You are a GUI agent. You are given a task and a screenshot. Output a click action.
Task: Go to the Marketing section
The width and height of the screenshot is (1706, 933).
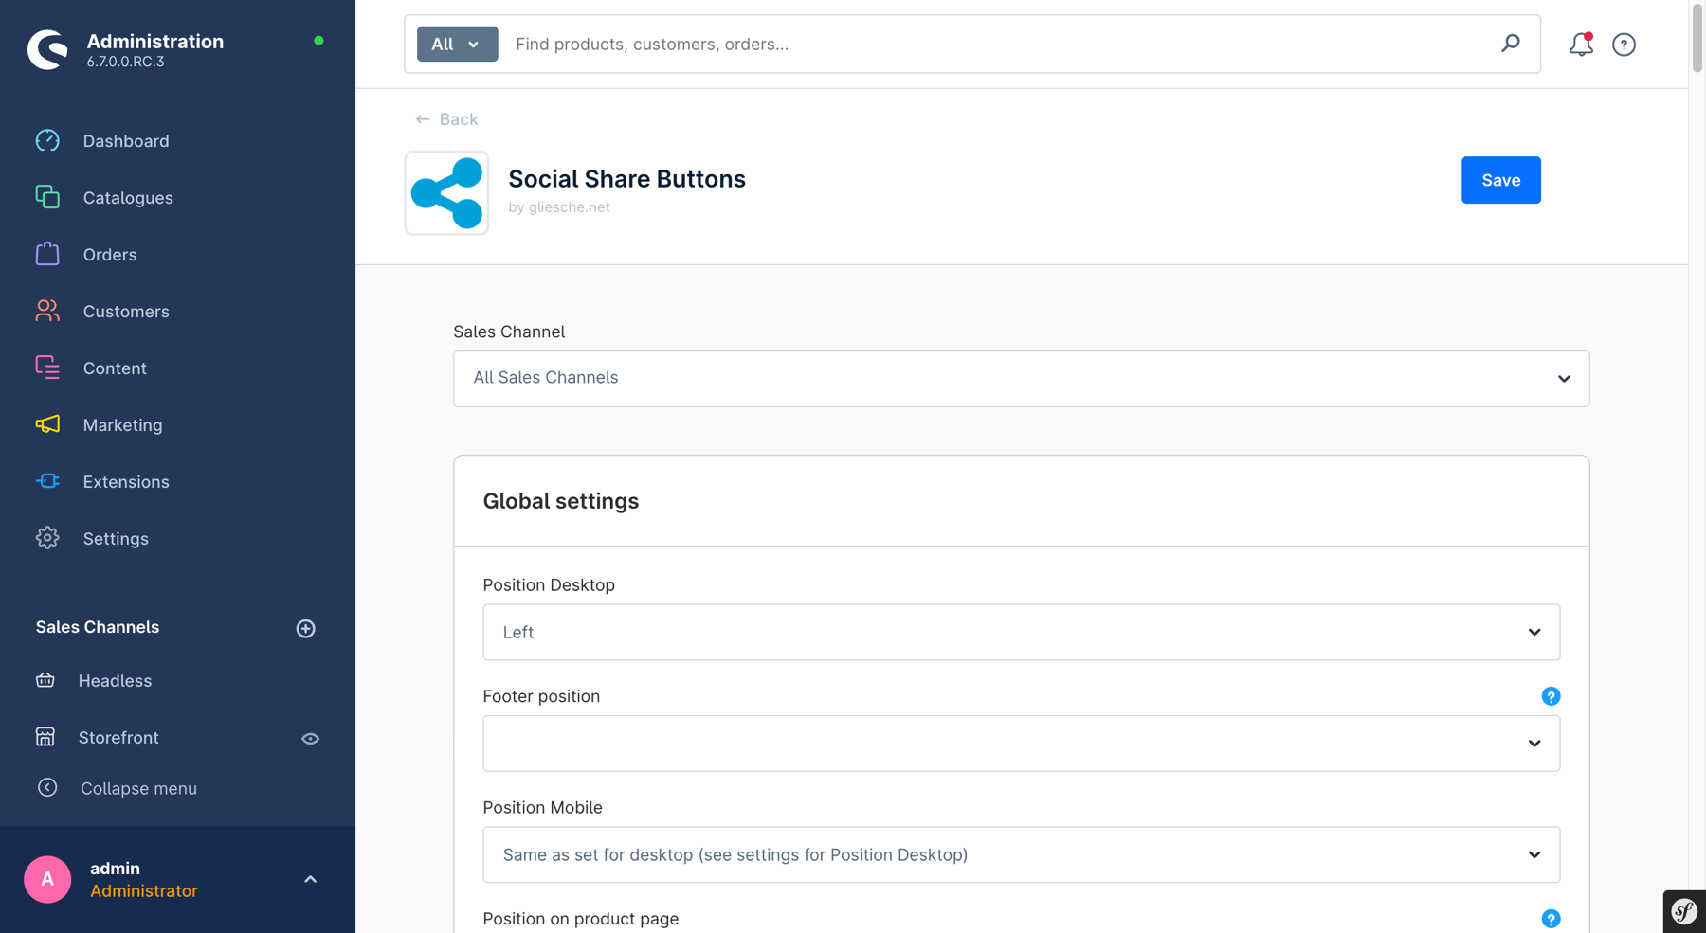pos(122,425)
